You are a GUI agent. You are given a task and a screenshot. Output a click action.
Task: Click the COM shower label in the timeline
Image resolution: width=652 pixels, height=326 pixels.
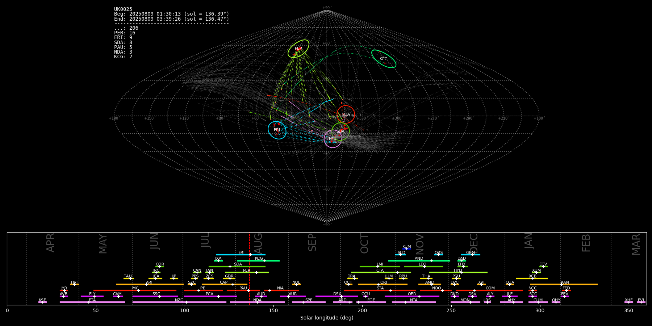click(490, 288)
